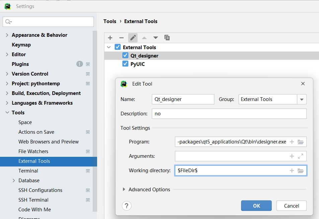Click the search magnifier icon in settings

(x=8, y=21)
